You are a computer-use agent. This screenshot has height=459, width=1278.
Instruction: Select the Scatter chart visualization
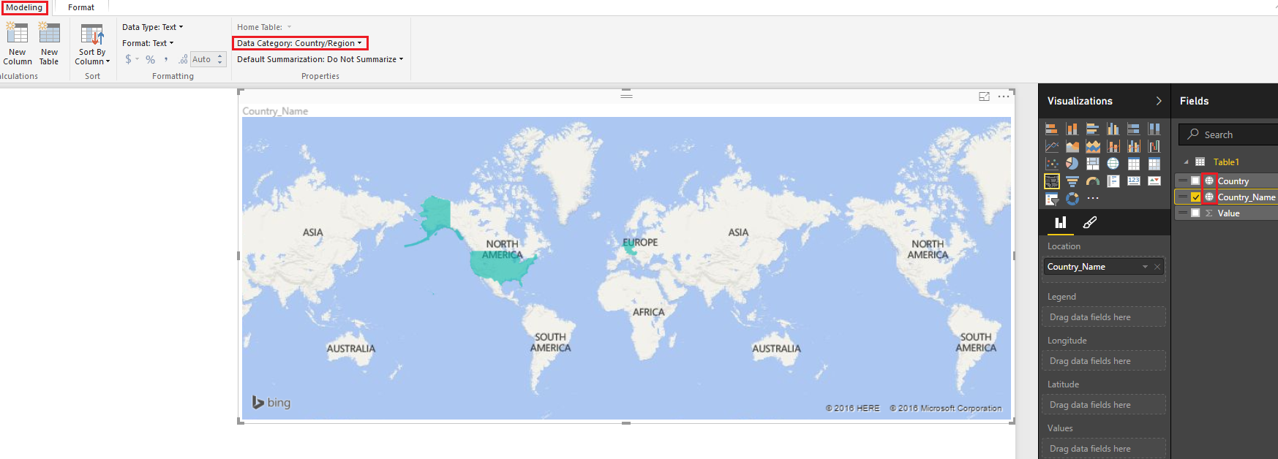click(1051, 164)
